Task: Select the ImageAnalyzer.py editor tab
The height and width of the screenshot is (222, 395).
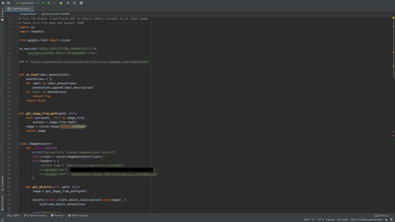Action: pos(19,8)
